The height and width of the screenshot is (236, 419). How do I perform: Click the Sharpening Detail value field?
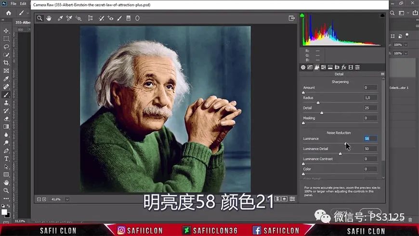click(370, 108)
